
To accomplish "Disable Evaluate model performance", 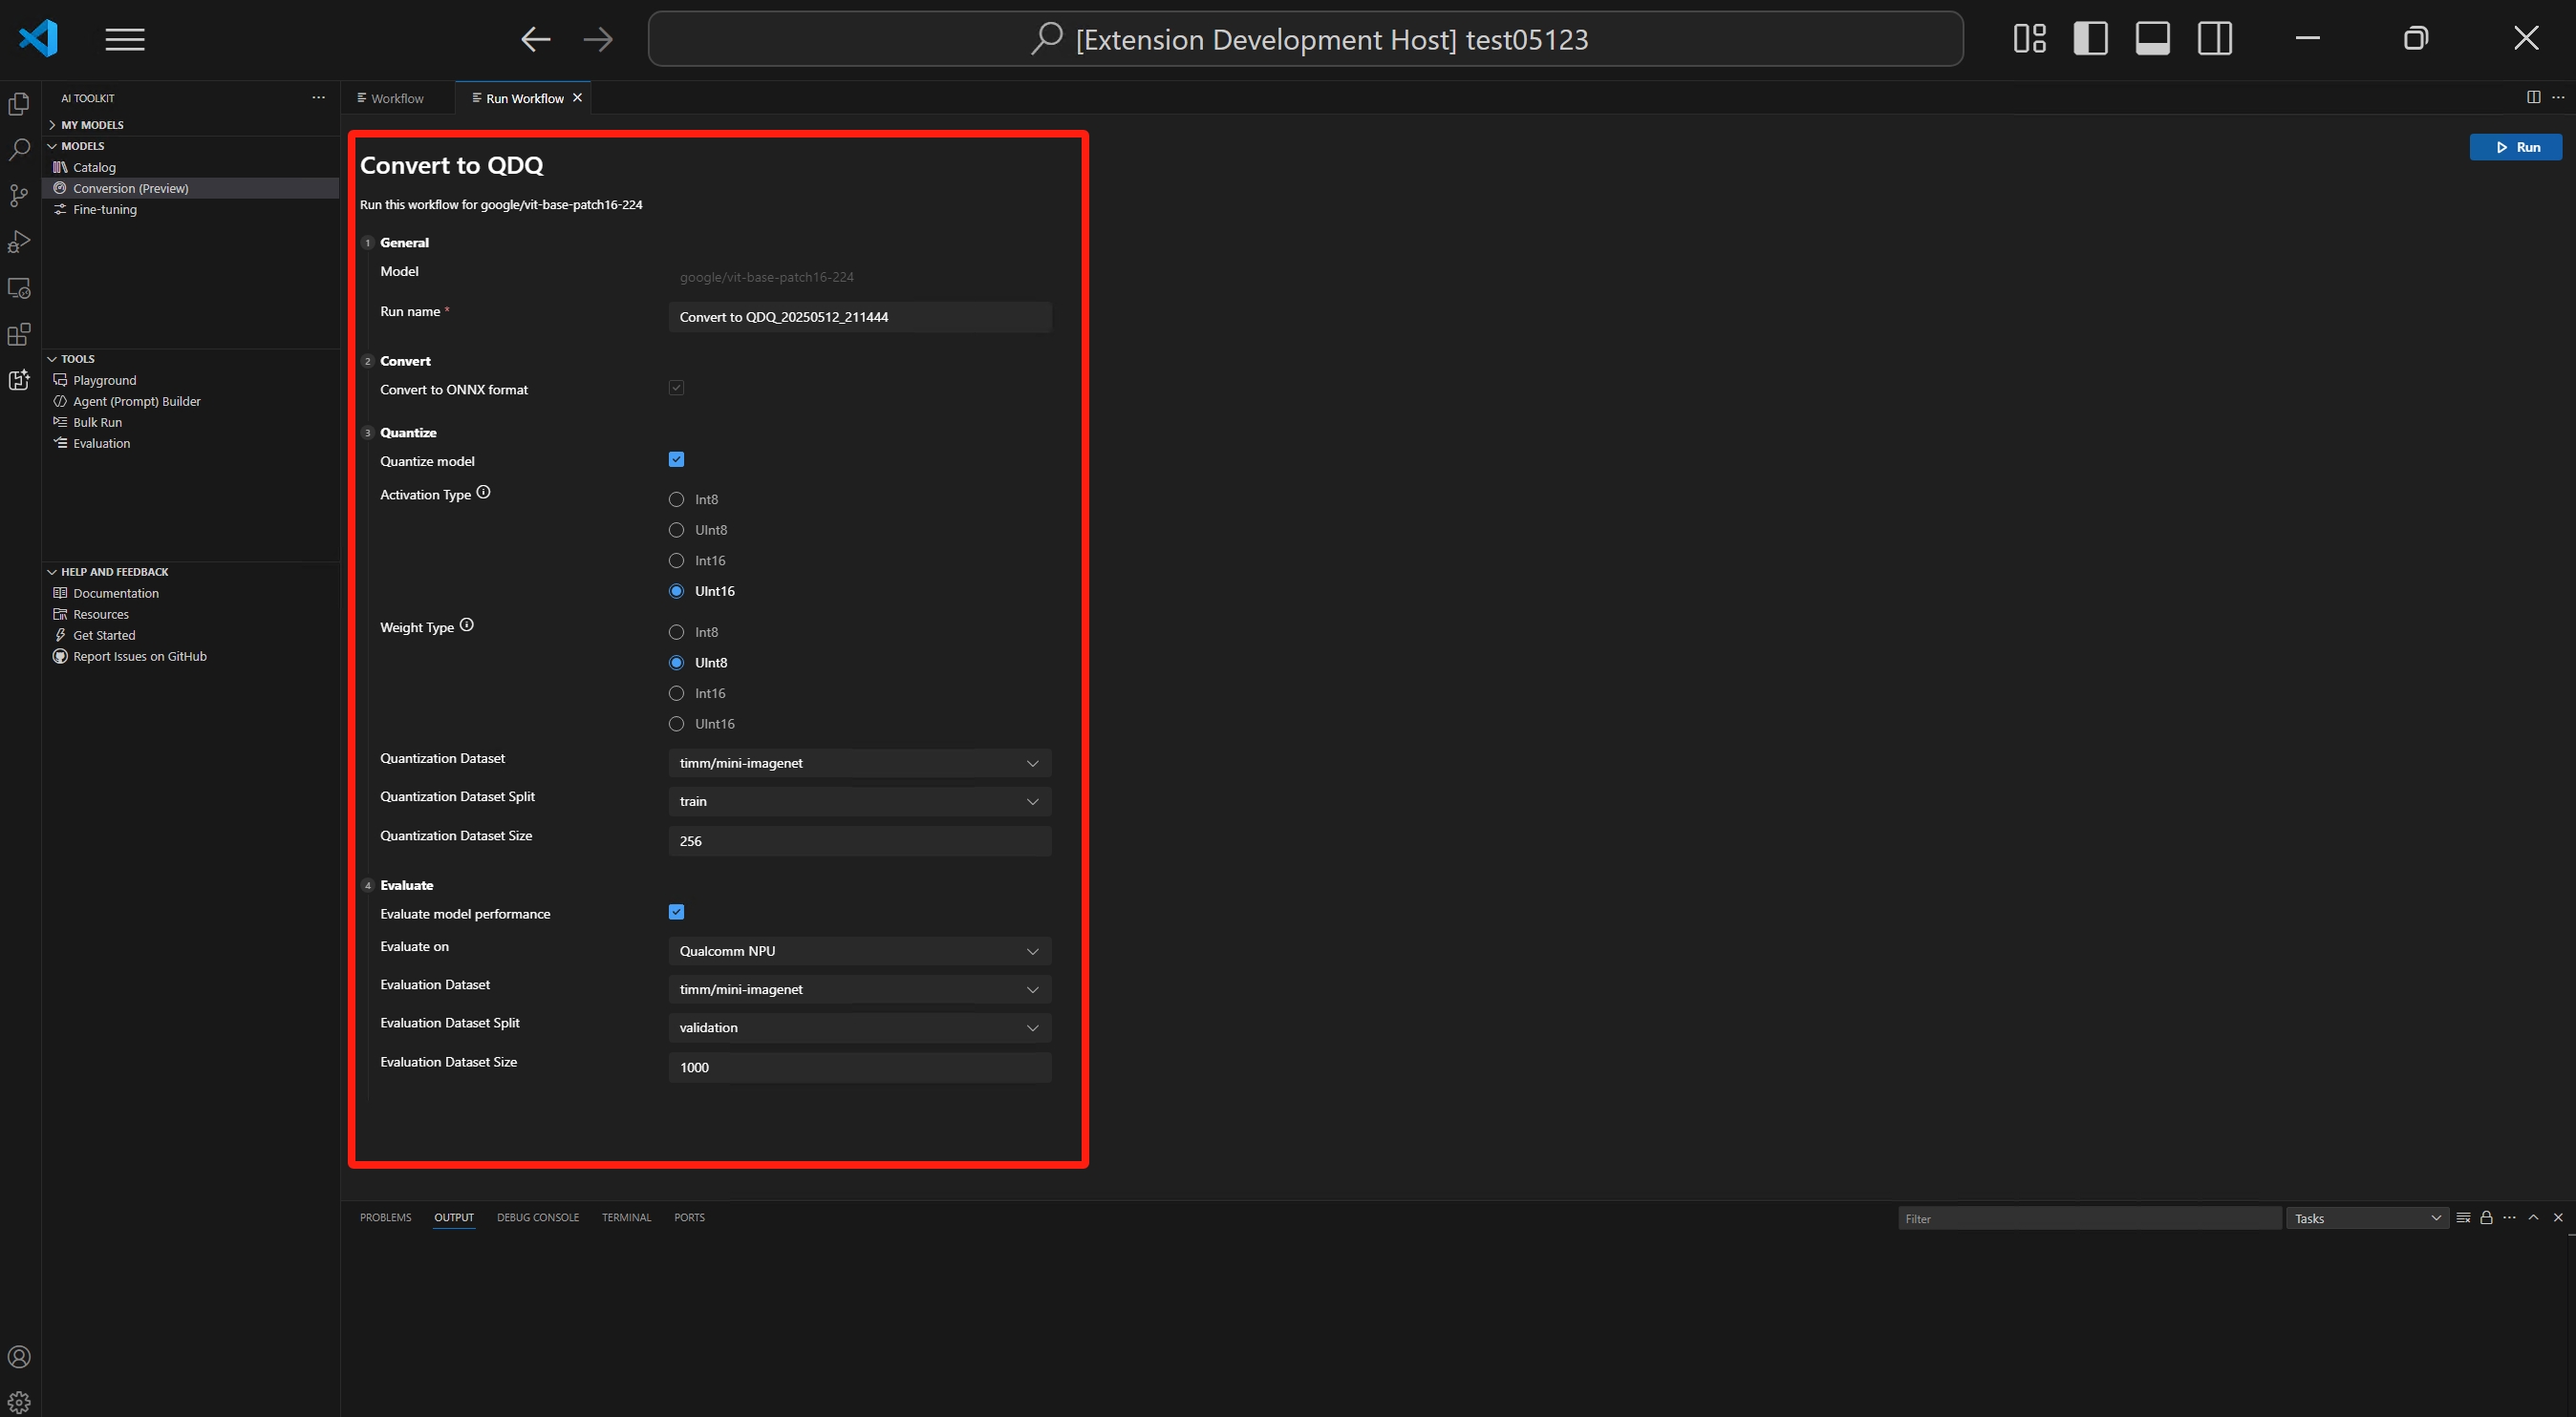I will [676, 910].
